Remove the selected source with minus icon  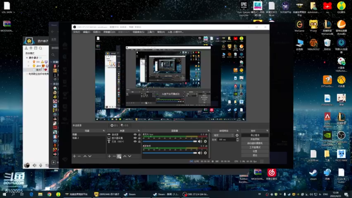click(114, 156)
